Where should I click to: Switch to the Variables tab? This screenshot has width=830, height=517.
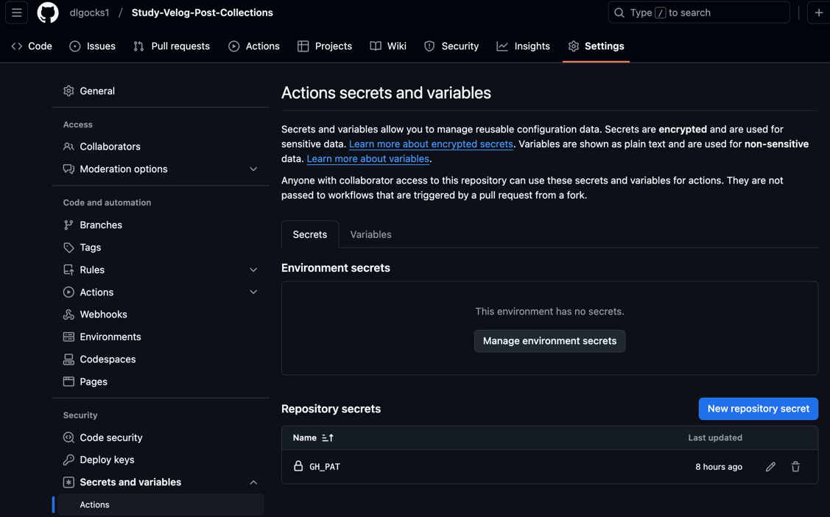tap(370, 234)
